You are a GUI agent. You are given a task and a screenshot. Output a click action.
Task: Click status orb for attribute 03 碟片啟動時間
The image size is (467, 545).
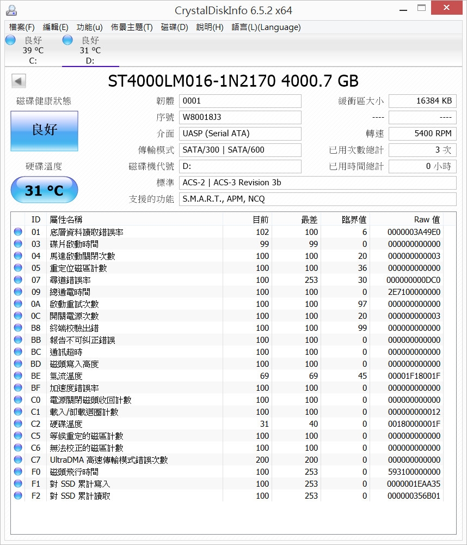18,244
